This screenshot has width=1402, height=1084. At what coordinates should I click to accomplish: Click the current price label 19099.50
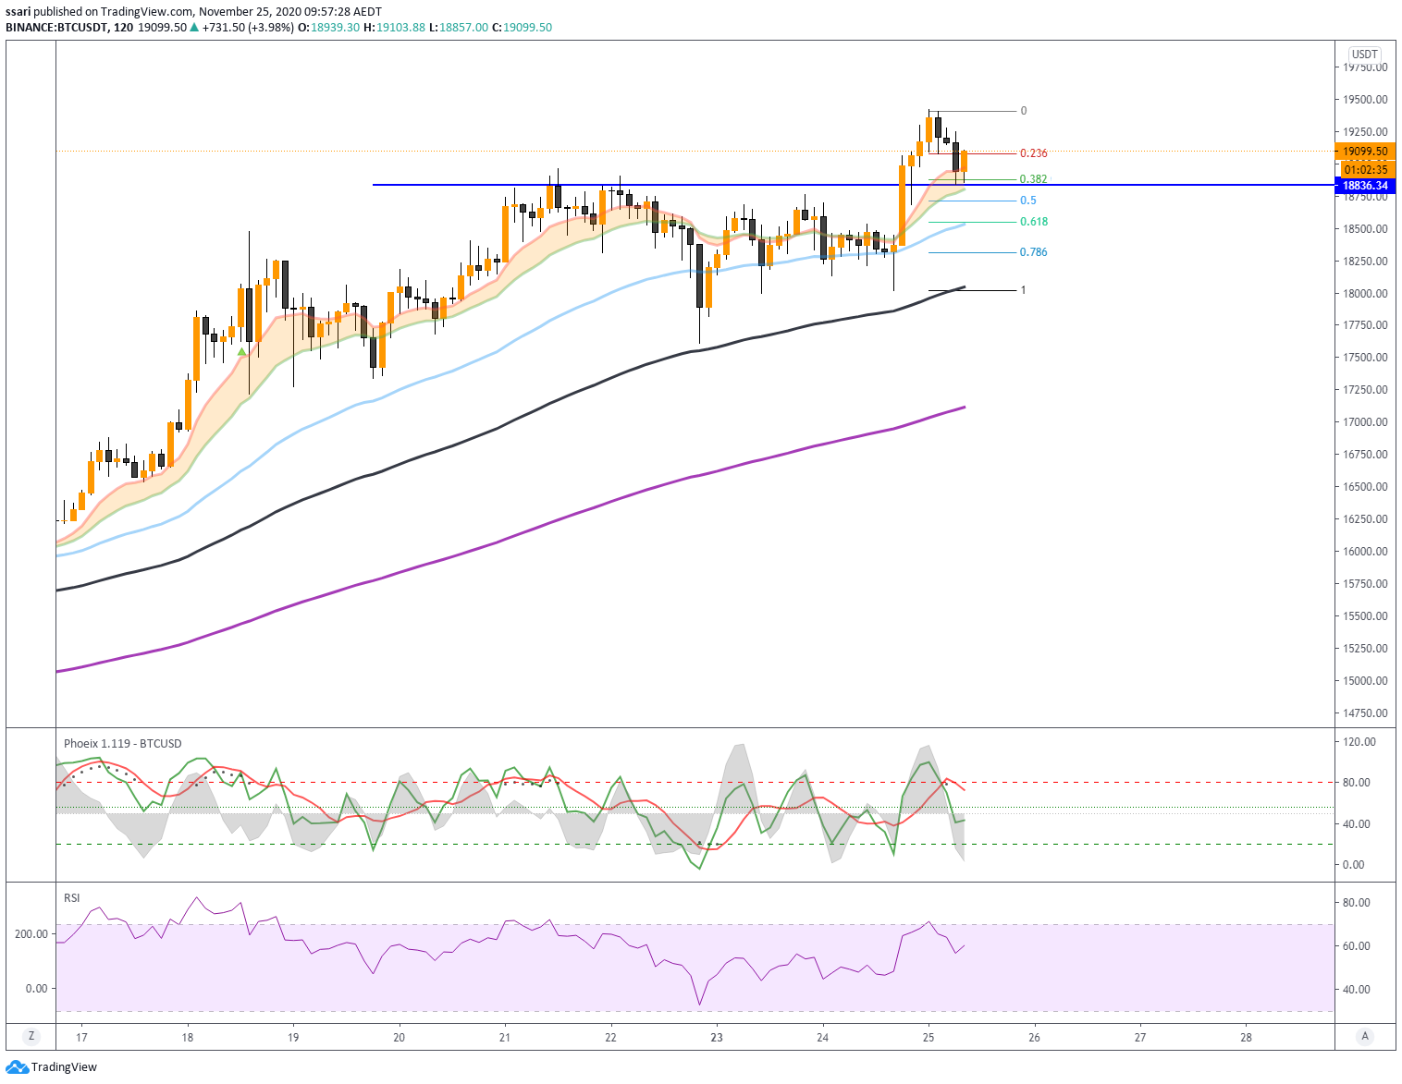tap(1366, 152)
